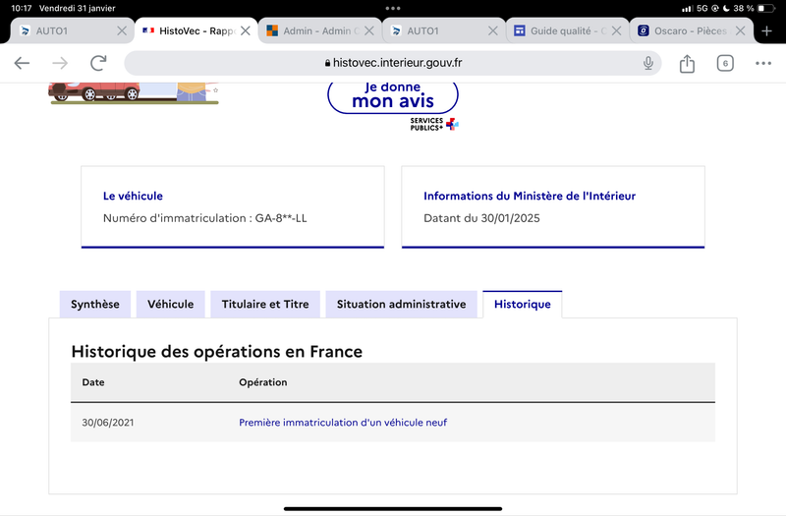Switch to the Admin browser tab

click(x=313, y=31)
